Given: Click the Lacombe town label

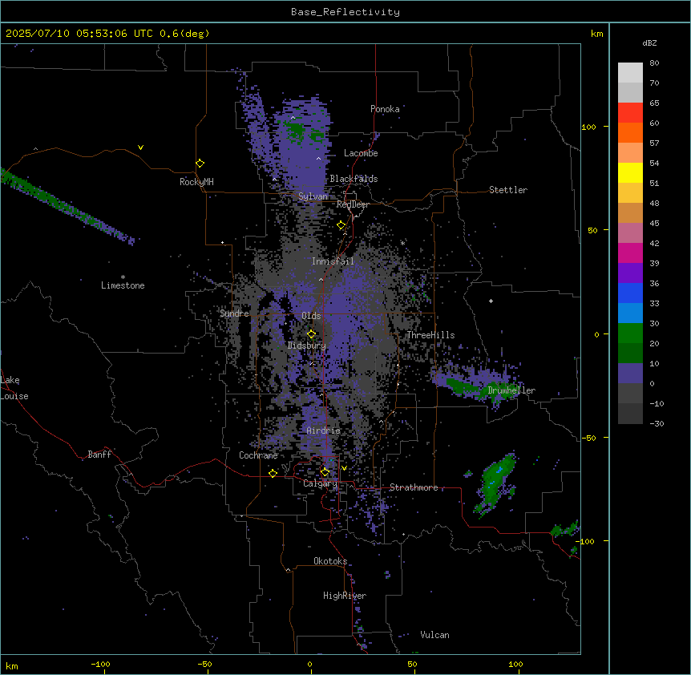Looking at the screenshot, I should pyautogui.click(x=361, y=153).
